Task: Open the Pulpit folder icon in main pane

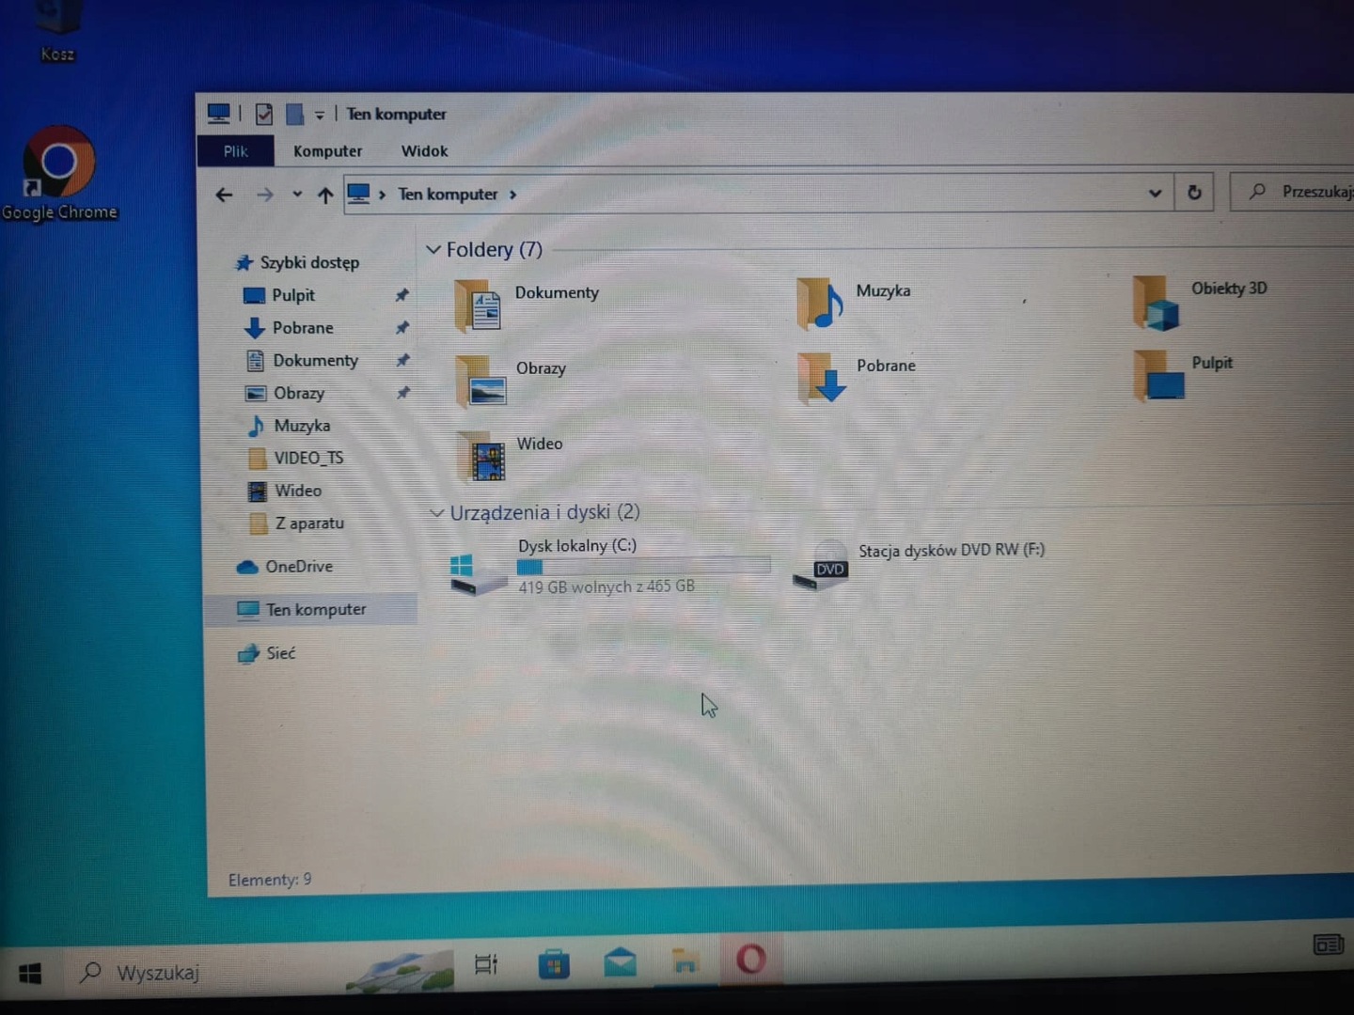Action: pos(1158,375)
